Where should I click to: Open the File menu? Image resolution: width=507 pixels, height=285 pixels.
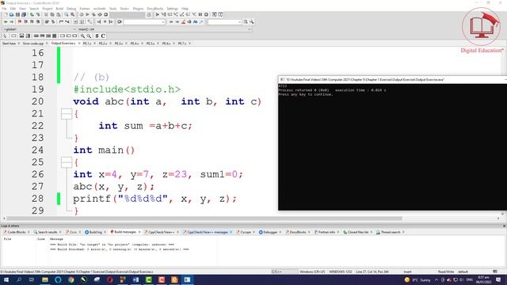click(x=4, y=9)
